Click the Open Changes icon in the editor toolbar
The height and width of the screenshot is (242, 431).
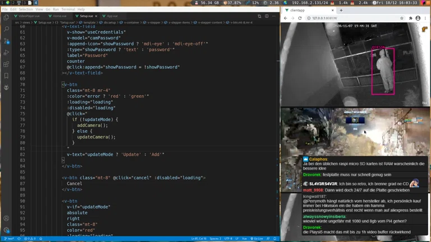click(x=259, y=16)
